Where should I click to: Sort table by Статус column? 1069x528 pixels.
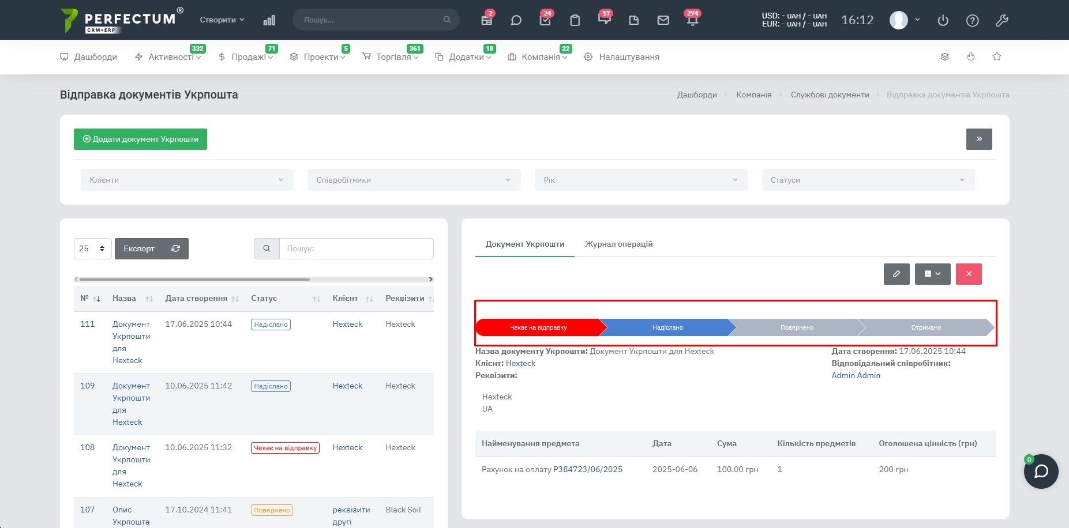[286, 298]
